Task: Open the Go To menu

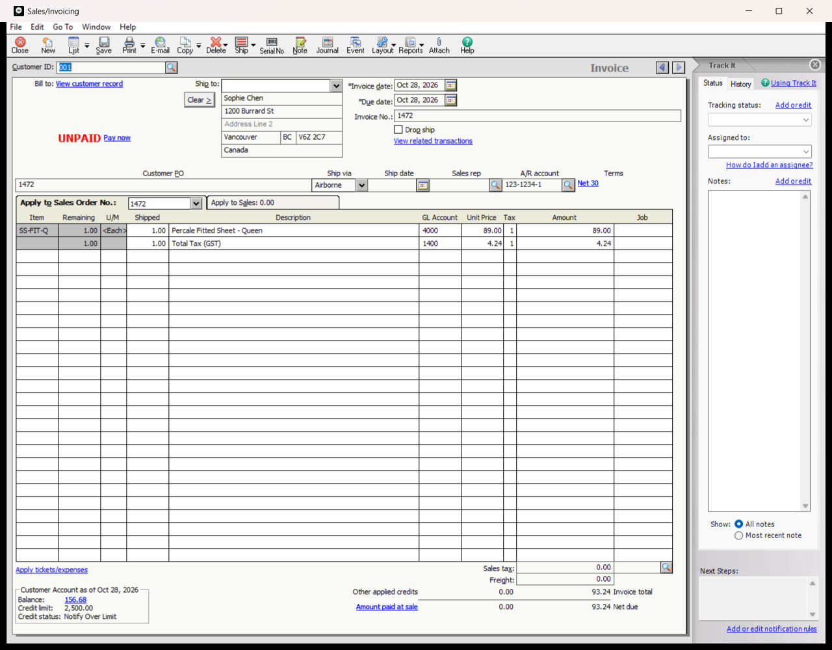Action: point(63,27)
